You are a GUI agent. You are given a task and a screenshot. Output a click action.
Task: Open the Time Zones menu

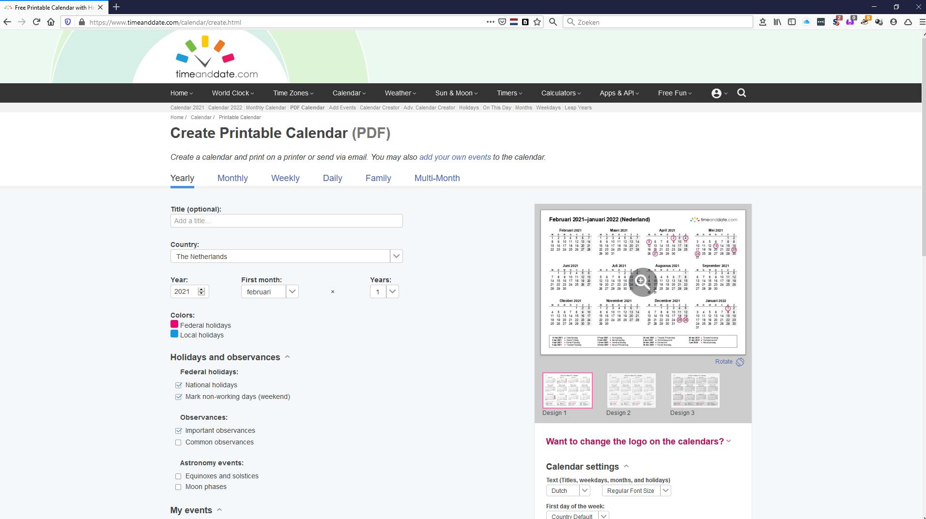coord(293,93)
